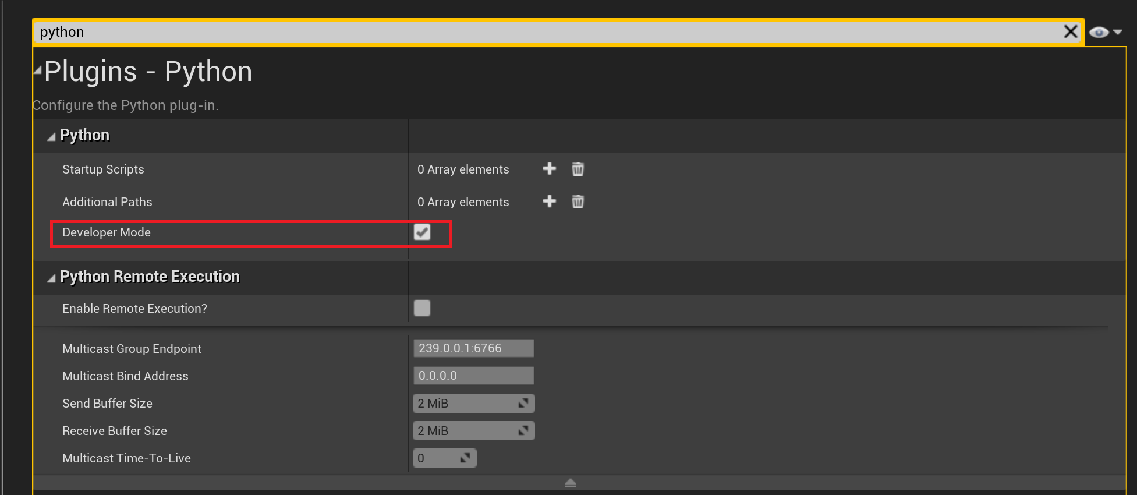
Task: Open the view options eye menu
Action: click(x=1099, y=32)
